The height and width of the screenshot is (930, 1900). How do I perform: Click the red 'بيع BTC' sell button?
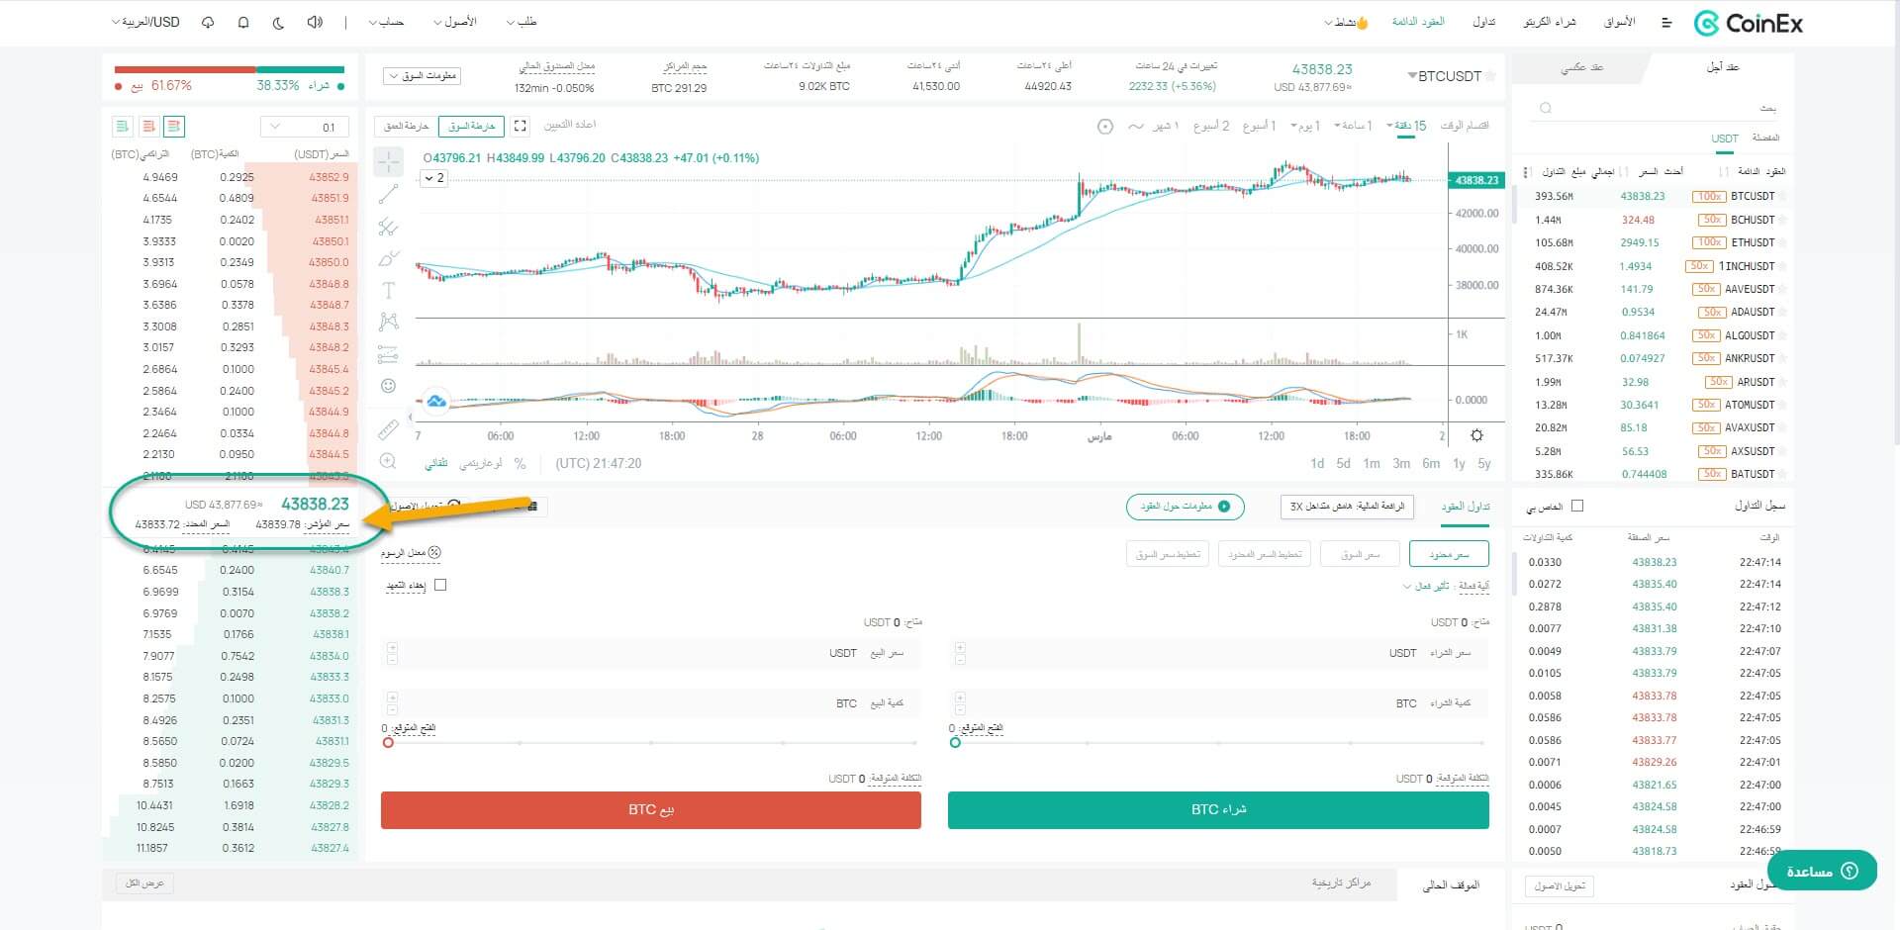[651, 809]
